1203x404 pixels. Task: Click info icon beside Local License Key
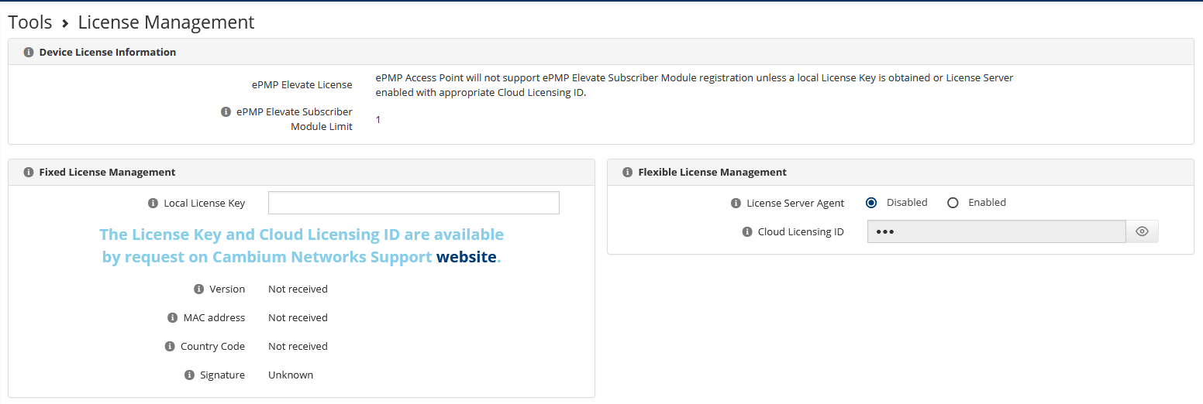[153, 204]
